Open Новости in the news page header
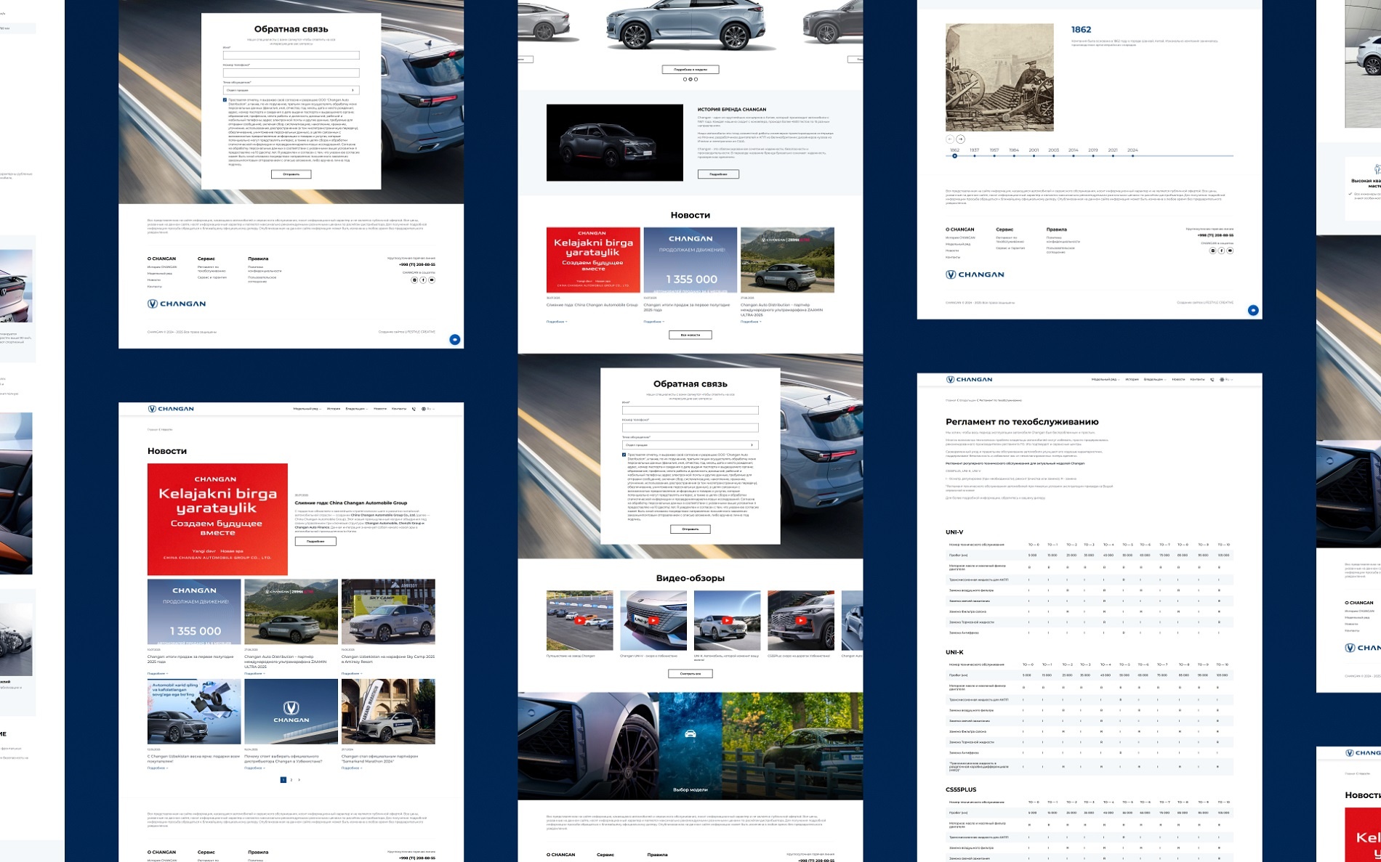 pyautogui.click(x=380, y=409)
